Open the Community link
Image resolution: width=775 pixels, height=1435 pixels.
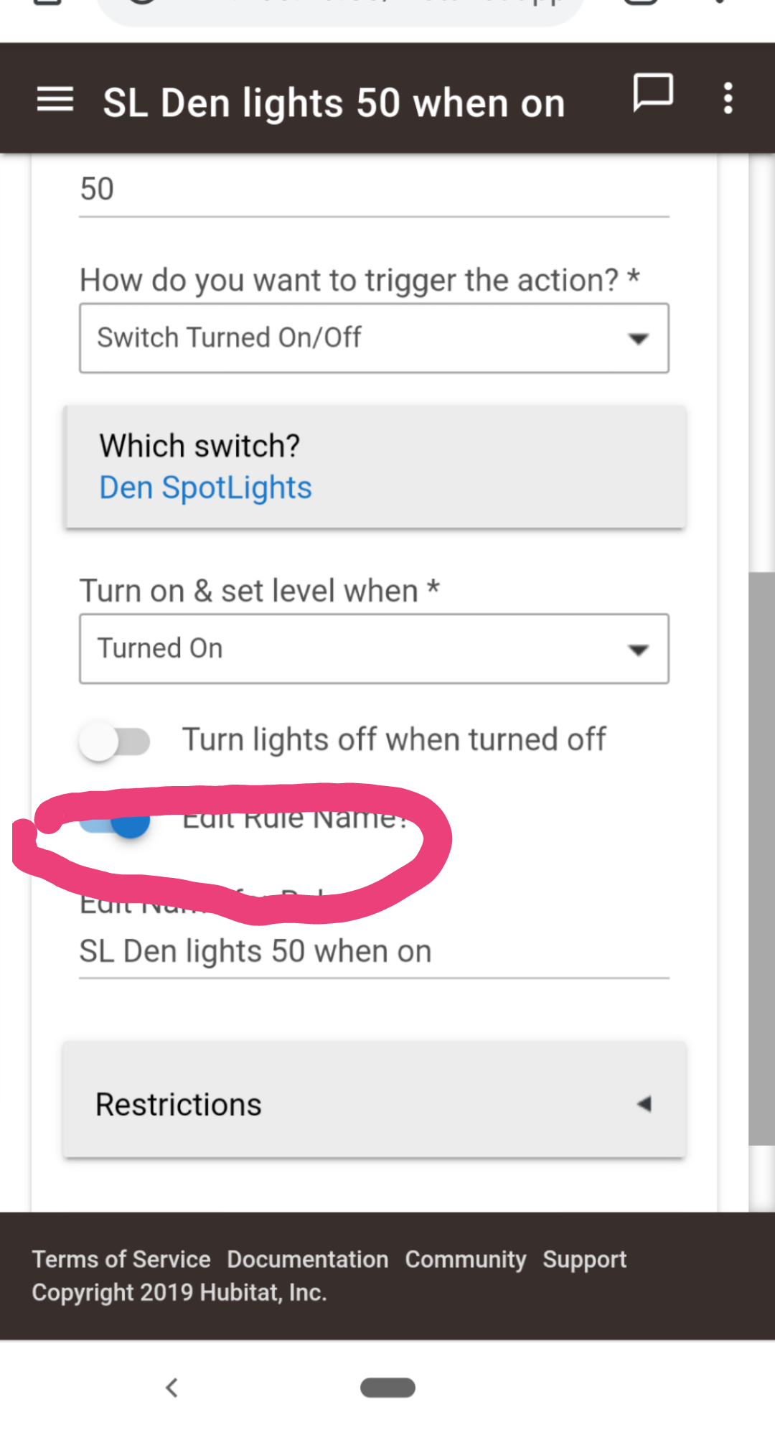coord(466,1259)
